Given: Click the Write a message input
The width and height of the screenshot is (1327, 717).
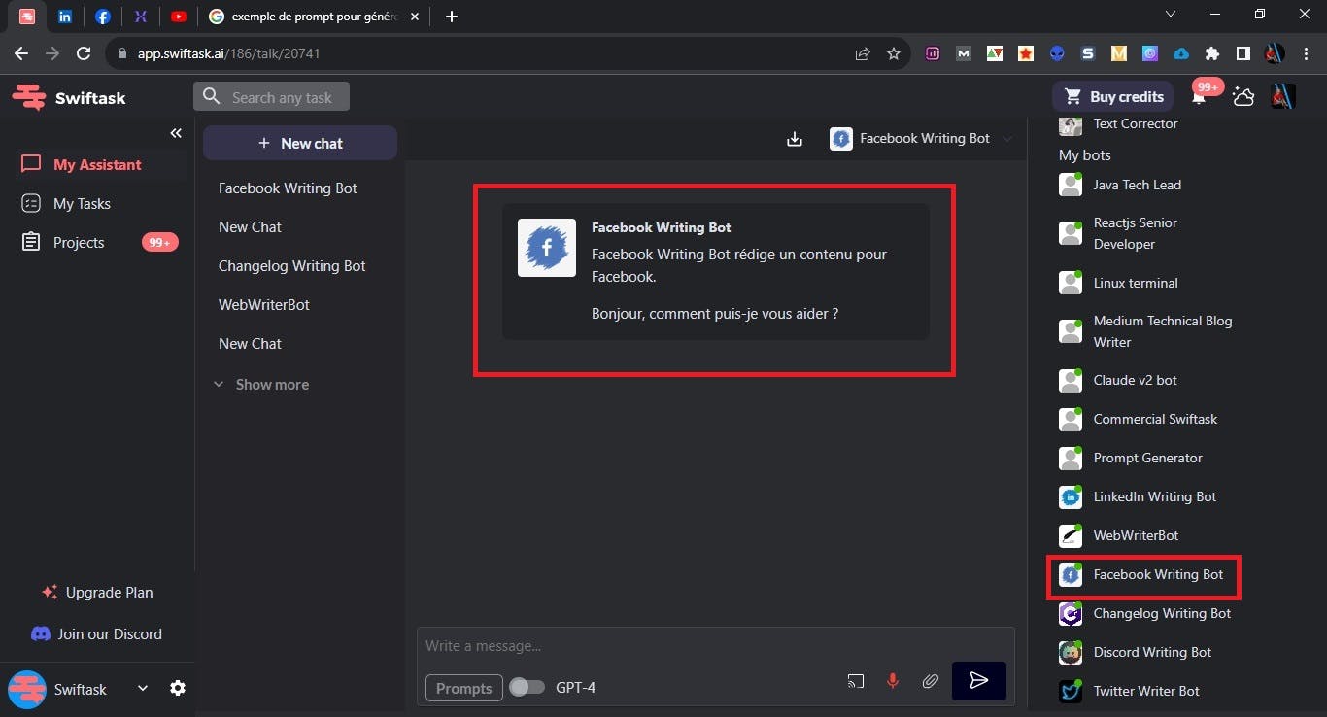Looking at the screenshot, I should [716, 646].
